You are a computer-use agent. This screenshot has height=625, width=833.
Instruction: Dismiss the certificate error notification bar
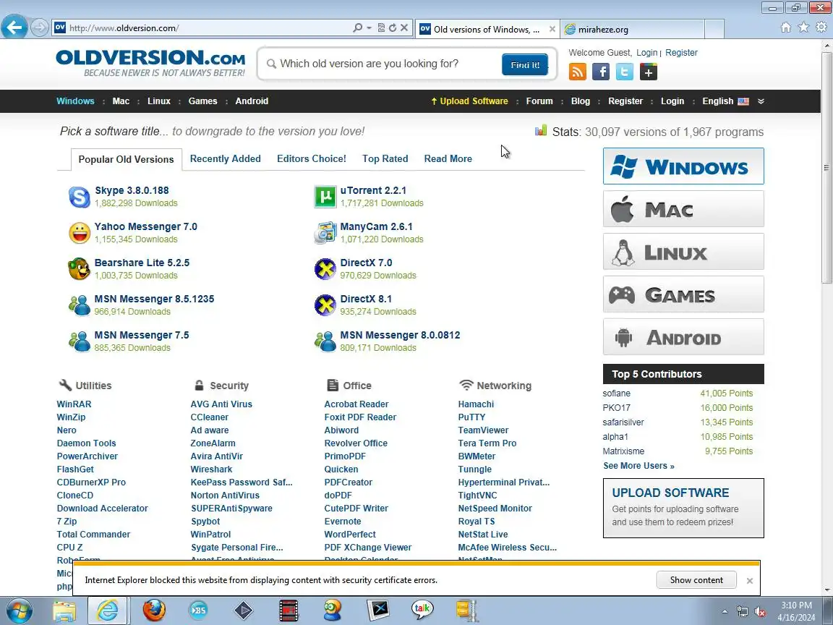(x=750, y=580)
